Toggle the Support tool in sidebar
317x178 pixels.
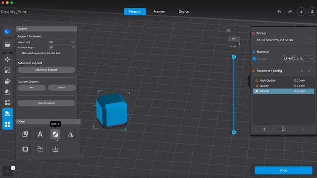click(x=7, y=114)
